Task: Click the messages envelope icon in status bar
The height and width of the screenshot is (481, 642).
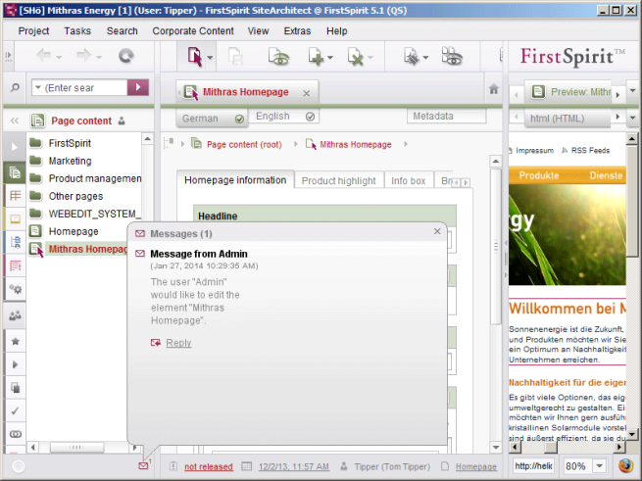Action: 143,466
